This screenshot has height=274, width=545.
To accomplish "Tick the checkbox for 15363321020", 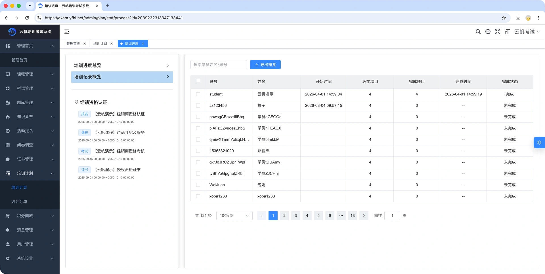I will click(x=198, y=151).
